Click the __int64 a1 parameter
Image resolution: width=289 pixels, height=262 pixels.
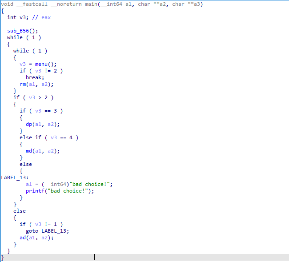pos(116,4)
